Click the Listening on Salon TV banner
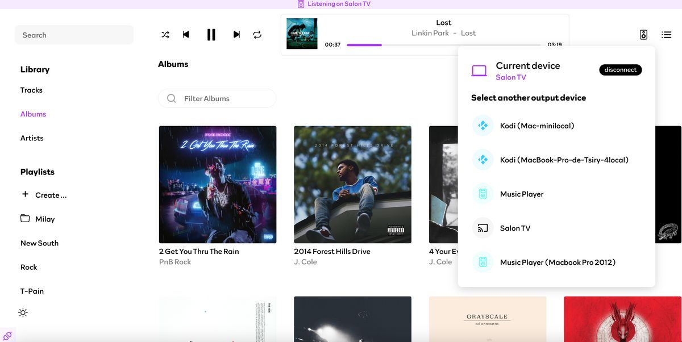Viewport: 682px width, 342px height. [332, 4]
